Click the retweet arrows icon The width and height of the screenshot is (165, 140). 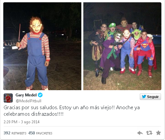[x=149, y=133]
